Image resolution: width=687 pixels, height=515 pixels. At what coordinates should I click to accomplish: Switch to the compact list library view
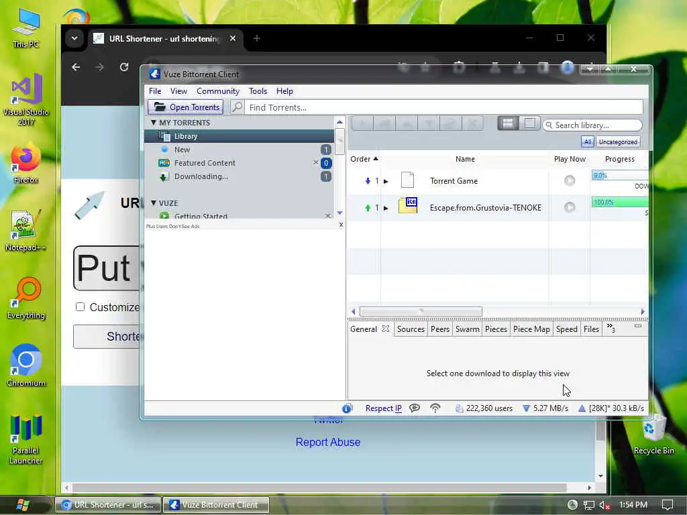530,124
